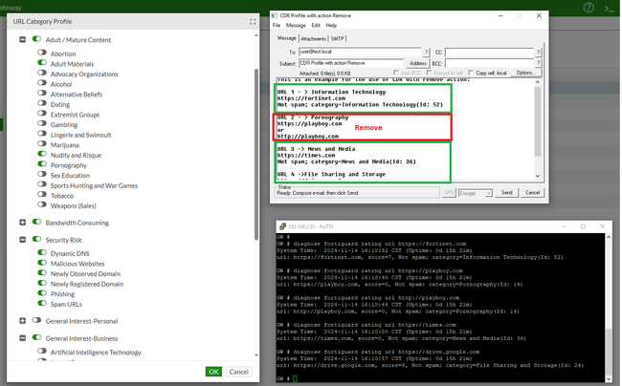Open the Message menu
Image resolution: width=622 pixels, height=386 pixels.
pos(297,26)
